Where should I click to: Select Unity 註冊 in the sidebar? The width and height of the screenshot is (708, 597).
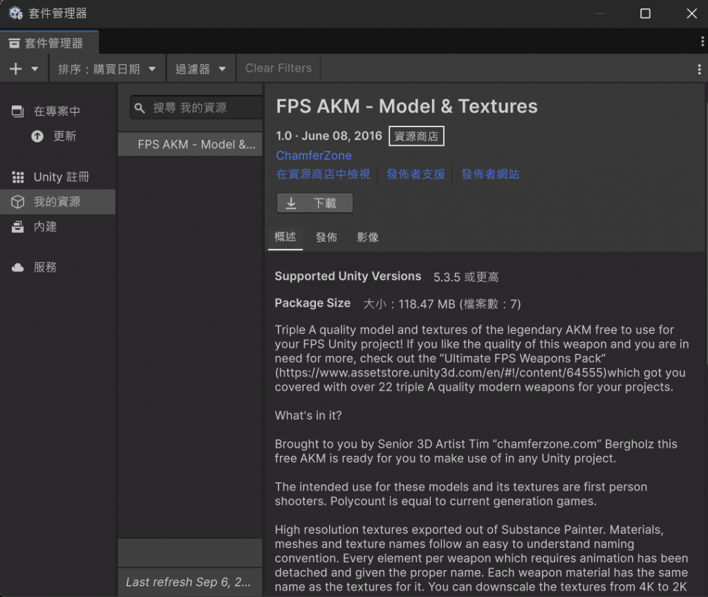point(58,177)
